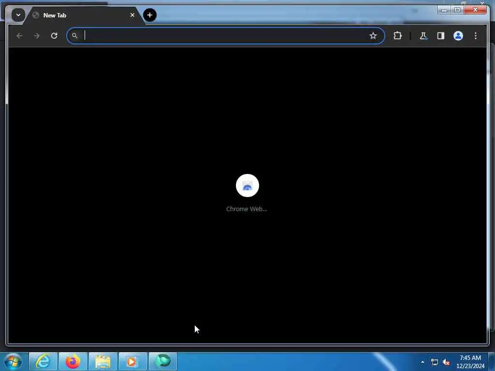495x371 pixels.
Task: Close the New Tab tab
Action: point(132,15)
